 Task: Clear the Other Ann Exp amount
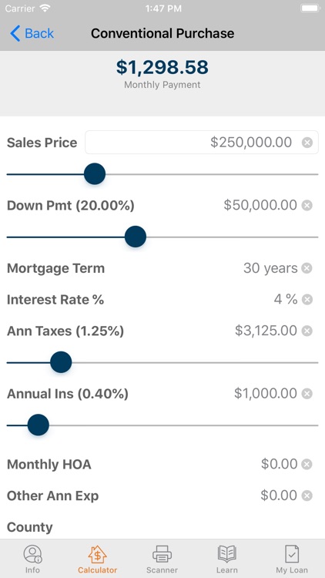307,496
